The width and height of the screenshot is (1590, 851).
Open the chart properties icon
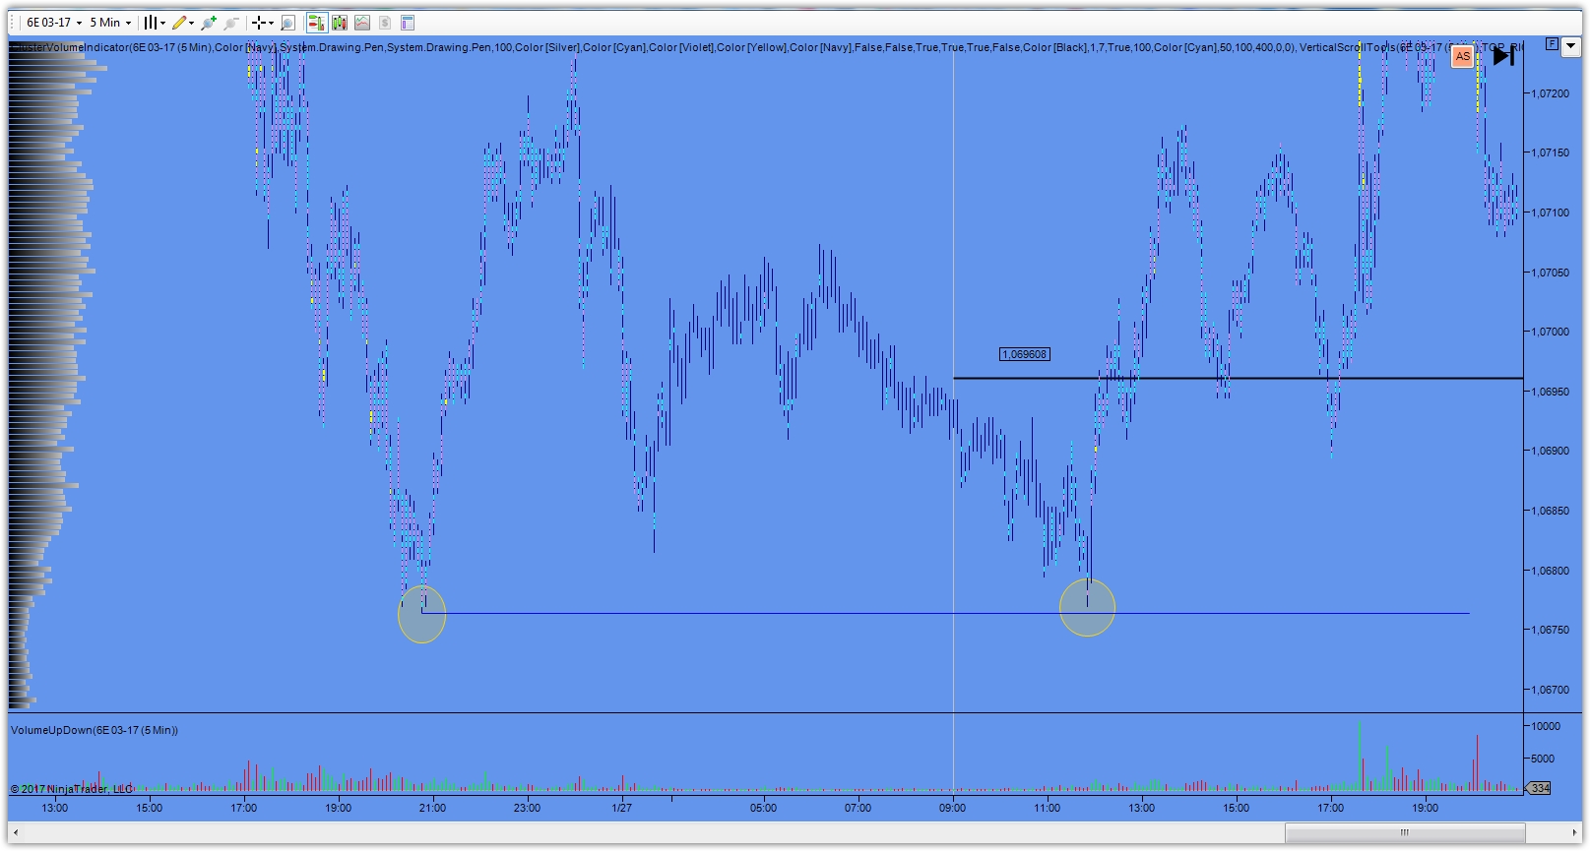tap(408, 23)
